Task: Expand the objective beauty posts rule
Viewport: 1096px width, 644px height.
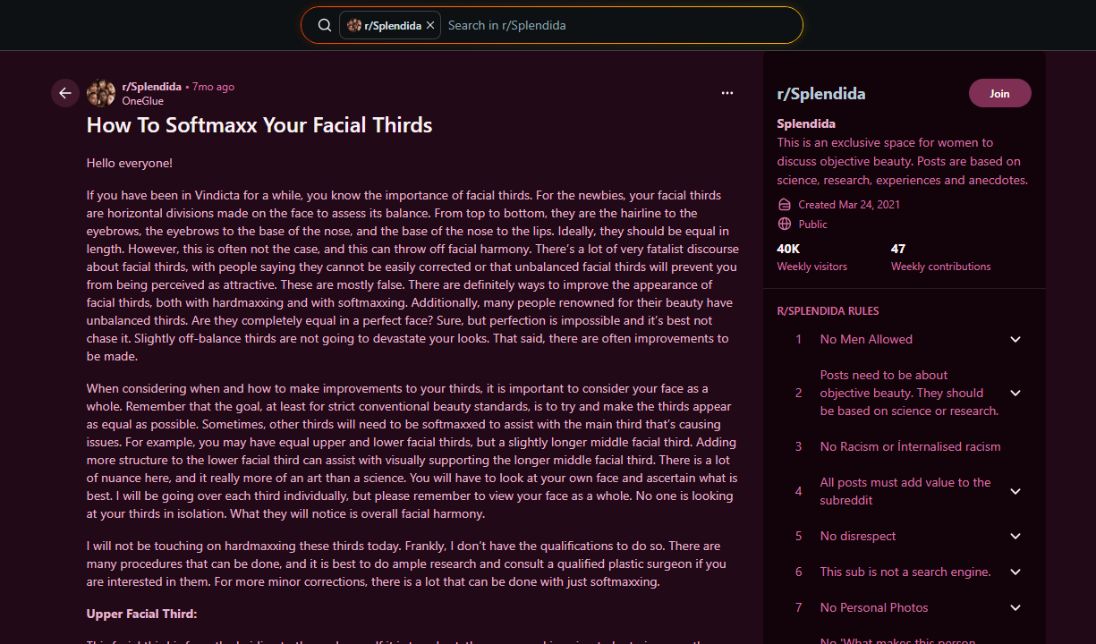Action: coord(1015,393)
